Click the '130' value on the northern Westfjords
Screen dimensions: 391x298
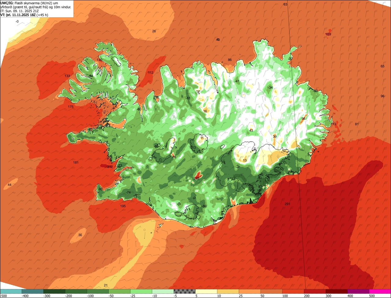pyautogui.click(x=100, y=60)
